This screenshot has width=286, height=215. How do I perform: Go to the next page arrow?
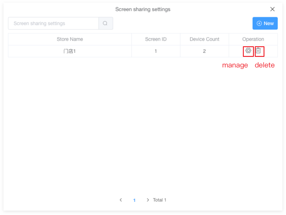[x=147, y=200]
